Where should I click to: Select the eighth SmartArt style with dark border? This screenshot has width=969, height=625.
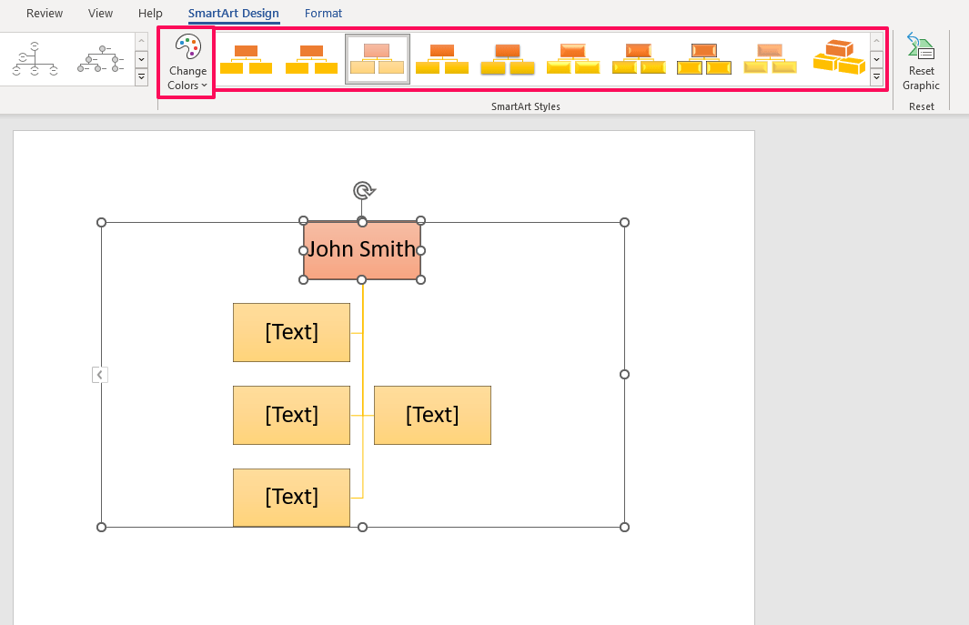pos(704,59)
